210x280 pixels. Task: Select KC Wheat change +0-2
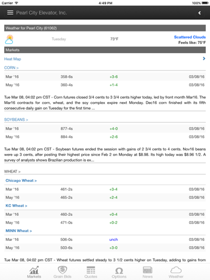click(x=113, y=223)
